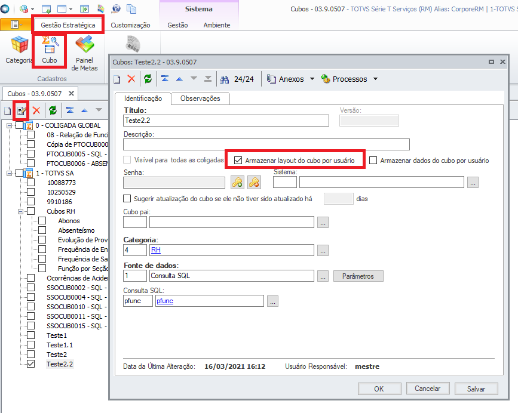Go to previous record in dialog toolbar
Image resolution: width=518 pixels, height=413 pixels.
click(179, 79)
